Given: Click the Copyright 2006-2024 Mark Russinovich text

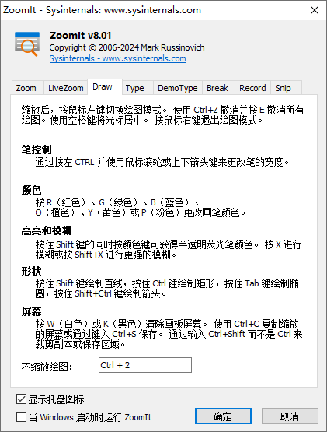Looking at the screenshot, I should 127,47.
